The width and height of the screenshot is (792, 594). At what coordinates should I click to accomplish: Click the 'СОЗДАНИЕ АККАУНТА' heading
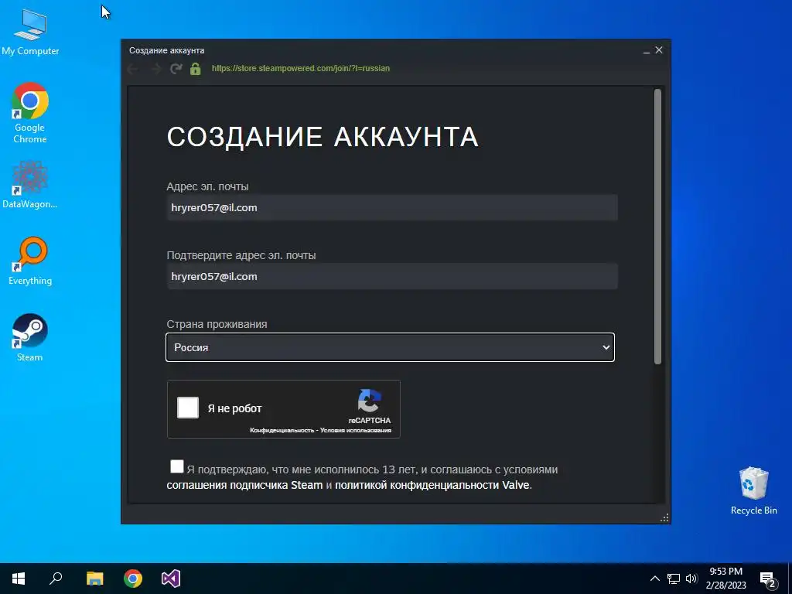[323, 137]
